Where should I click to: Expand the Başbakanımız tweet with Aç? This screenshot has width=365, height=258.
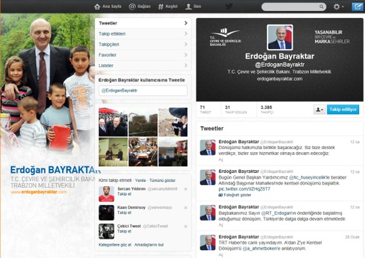click(x=221, y=225)
